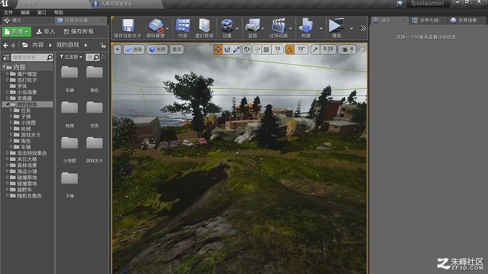Click the Import (导入) button

click(46, 32)
